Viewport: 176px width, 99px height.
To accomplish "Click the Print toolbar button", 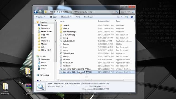I will (x=78, y=17).
